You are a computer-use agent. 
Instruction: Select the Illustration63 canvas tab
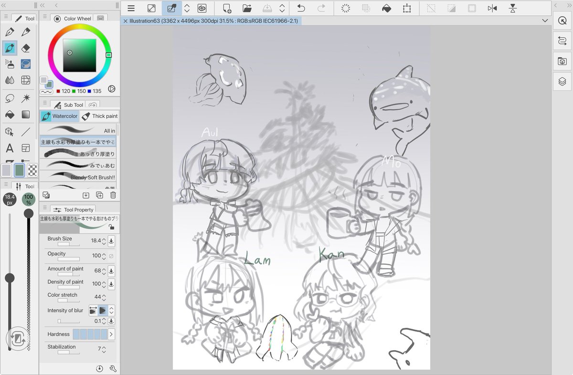[211, 21]
